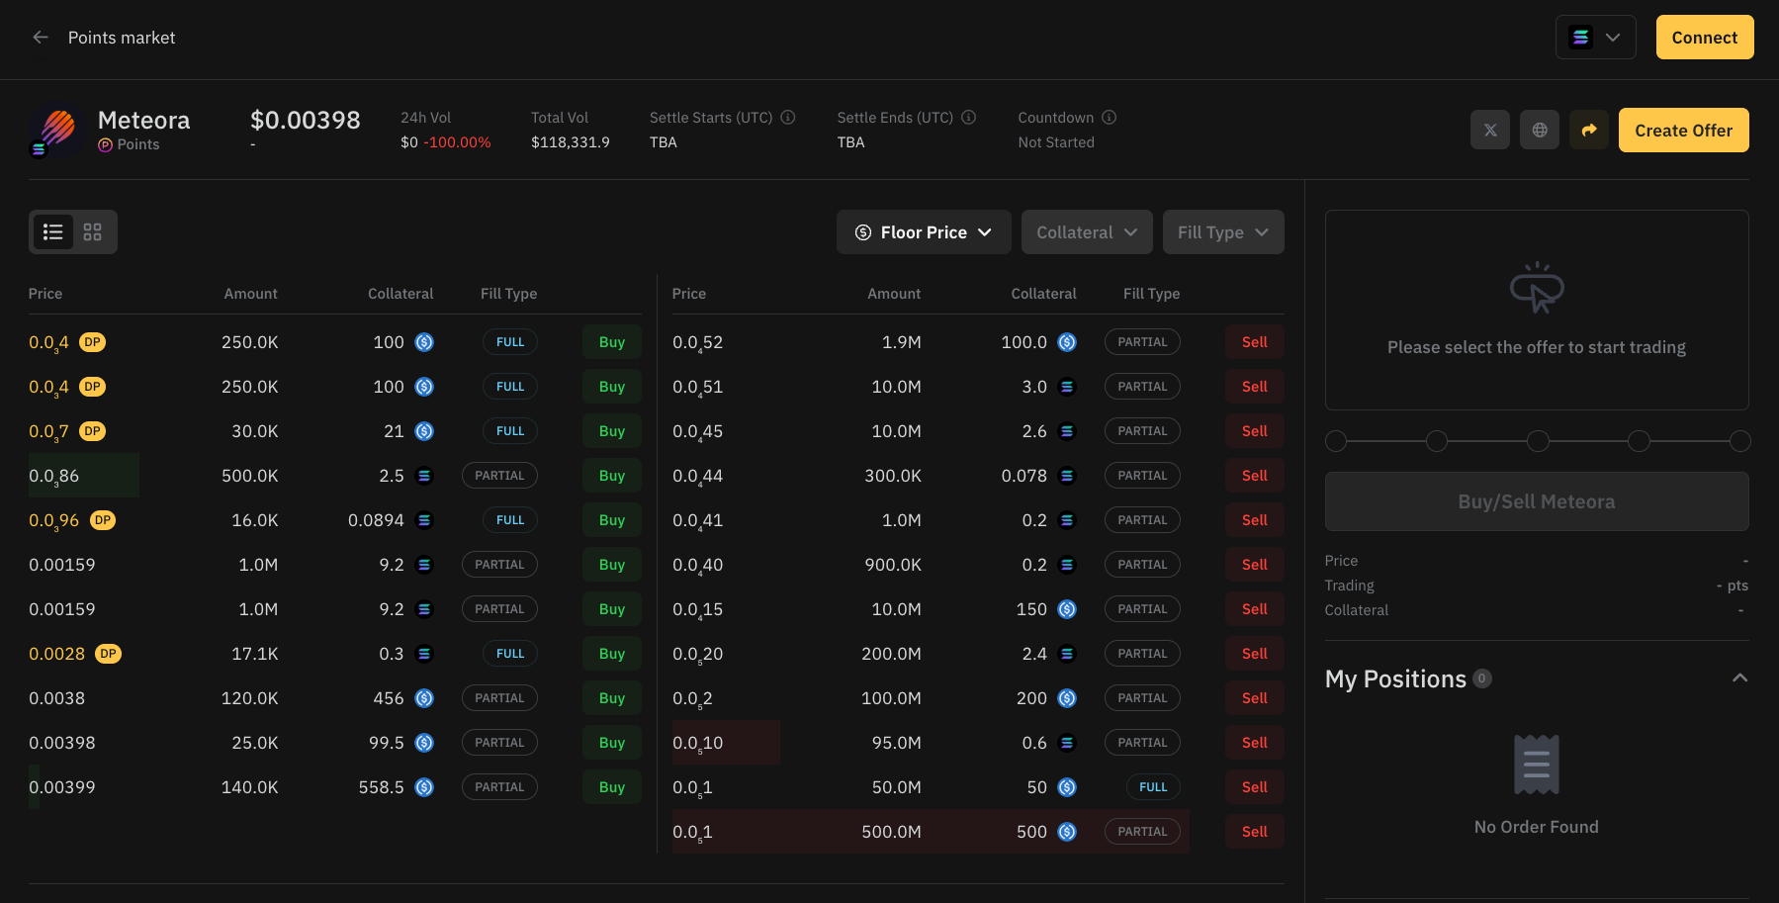Collapse the My Positions section
The image size is (1779, 903).
1739,678
